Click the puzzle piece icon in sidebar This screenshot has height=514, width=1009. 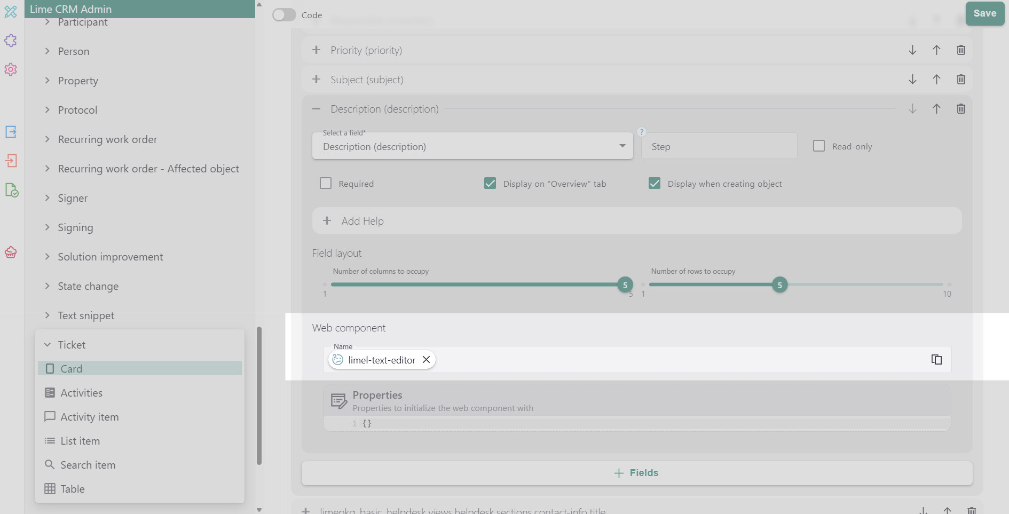[11, 41]
